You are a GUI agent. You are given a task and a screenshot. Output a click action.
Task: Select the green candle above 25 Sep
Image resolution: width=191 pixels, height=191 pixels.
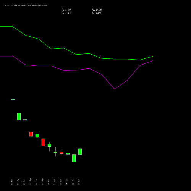[37, 136]
